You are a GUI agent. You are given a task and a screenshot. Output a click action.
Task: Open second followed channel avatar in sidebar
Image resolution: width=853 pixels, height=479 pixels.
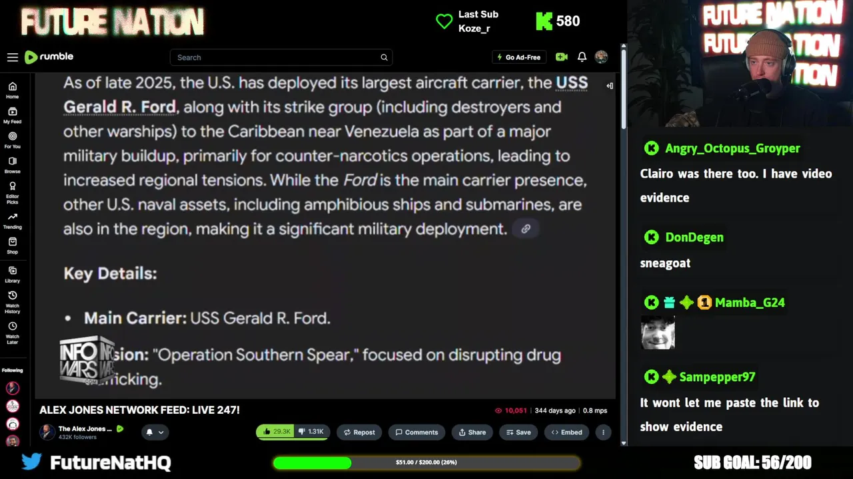point(12,406)
